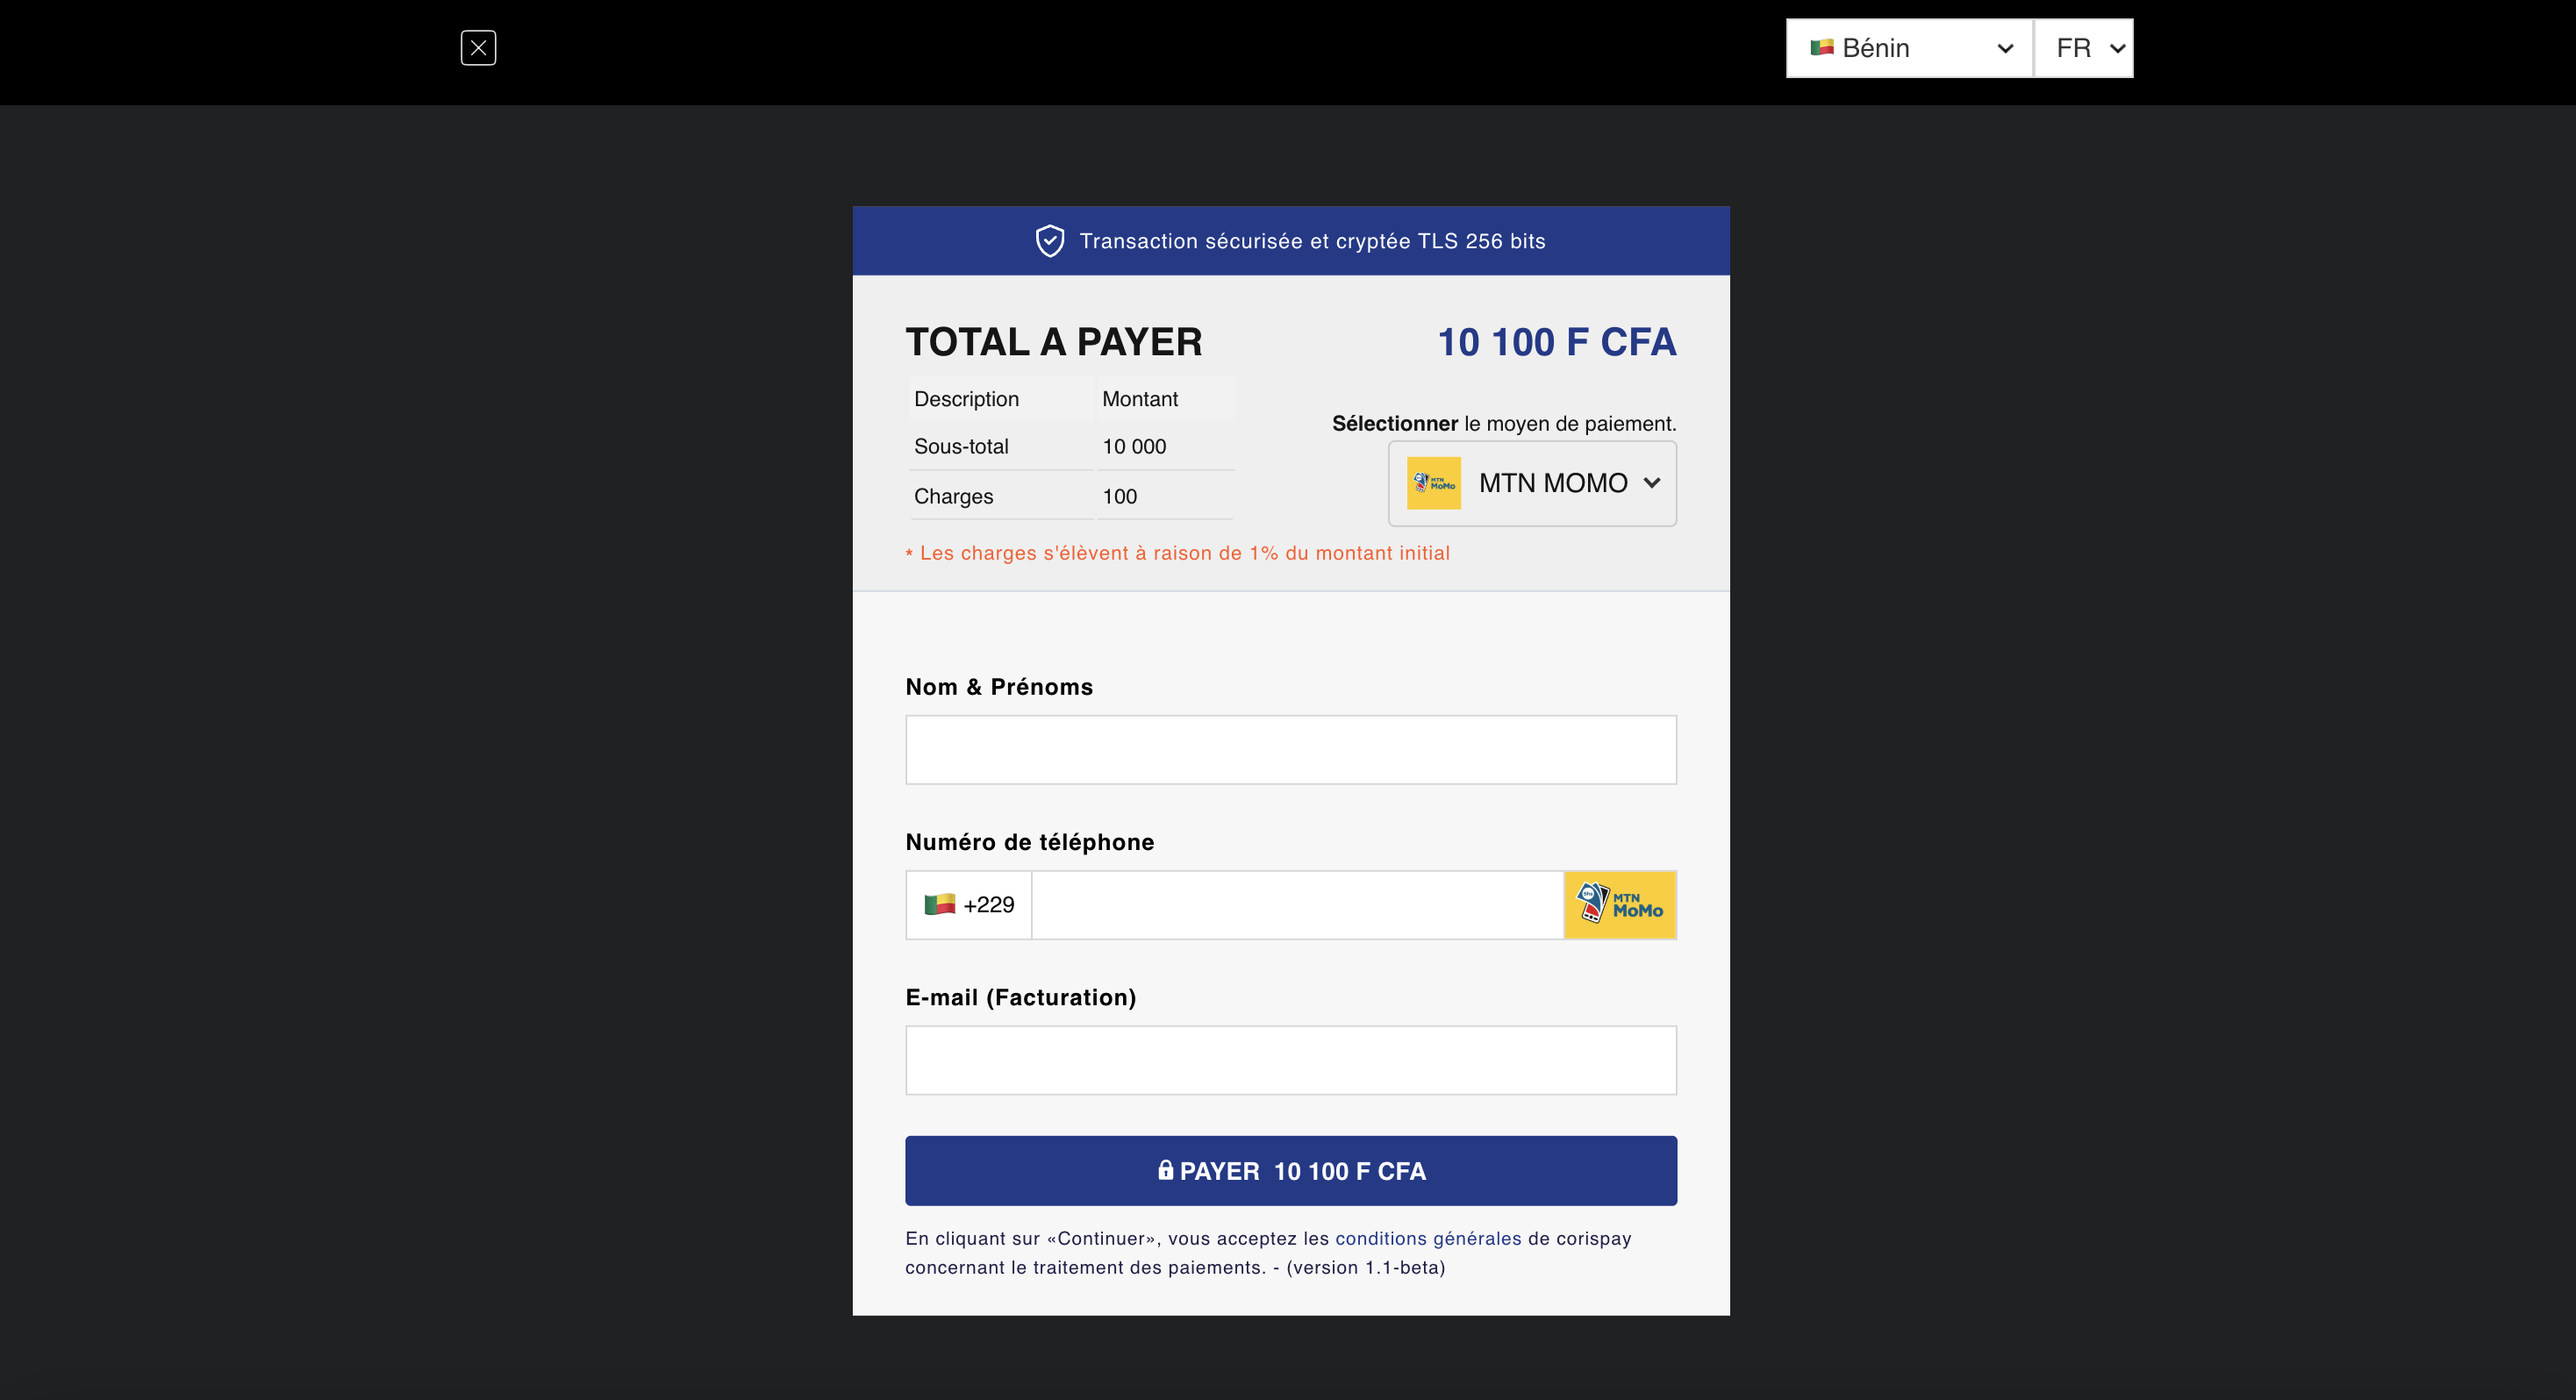Open the country selector showing Bénin
Image resolution: width=2576 pixels, height=1400 pixels.
[x=1907, y=47]
